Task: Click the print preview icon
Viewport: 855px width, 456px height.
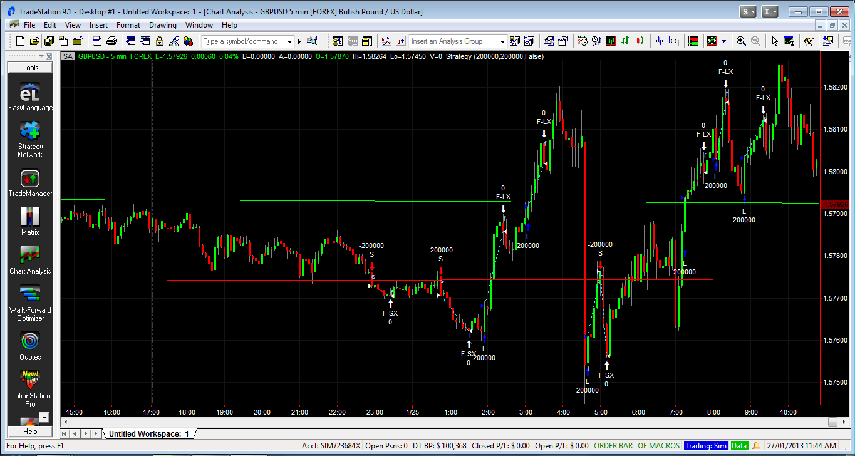Action: [97, 41]
